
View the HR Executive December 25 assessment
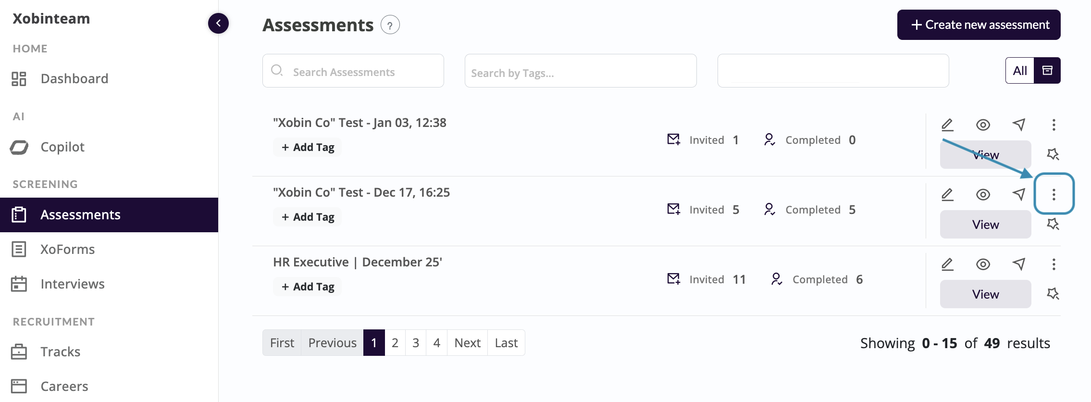point(985,294)
